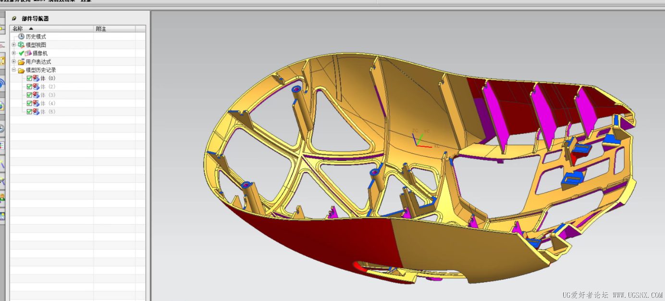This screenshot has height=301, width=665.
Task: Expand the 用户表达式 node
Action: pos(14,61)
